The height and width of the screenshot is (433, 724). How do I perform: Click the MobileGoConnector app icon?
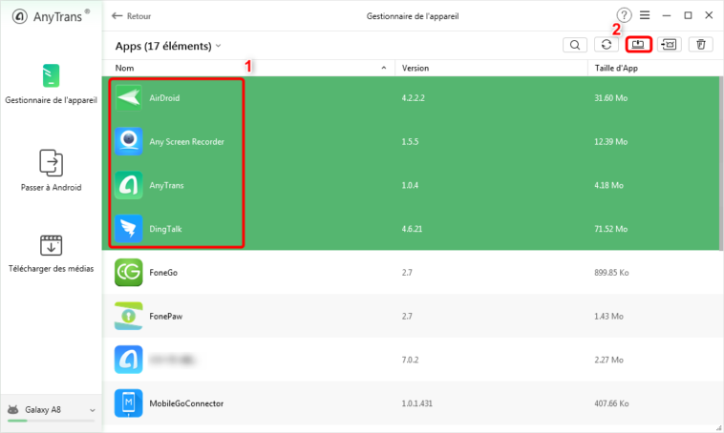click(x=128, y=403)
